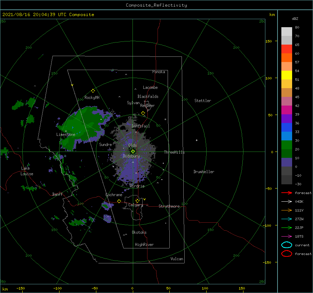Click the Ponoka label
The width and height of the screenshot is (313, 293).
coord(159,72)
